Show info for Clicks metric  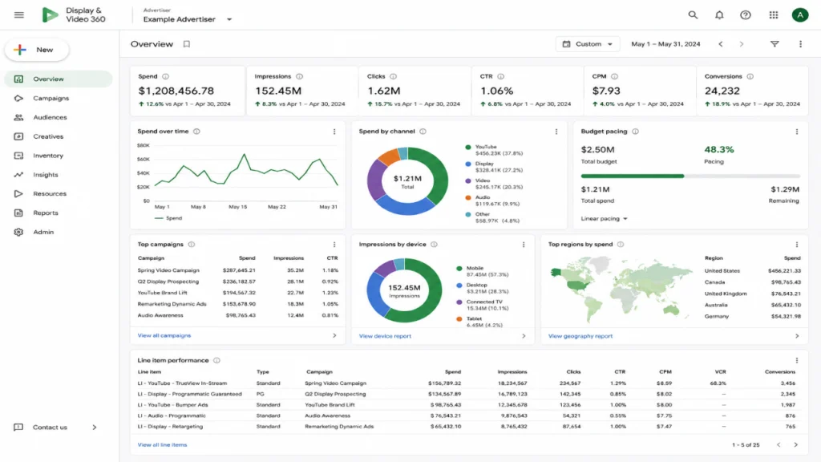[393, 76]
